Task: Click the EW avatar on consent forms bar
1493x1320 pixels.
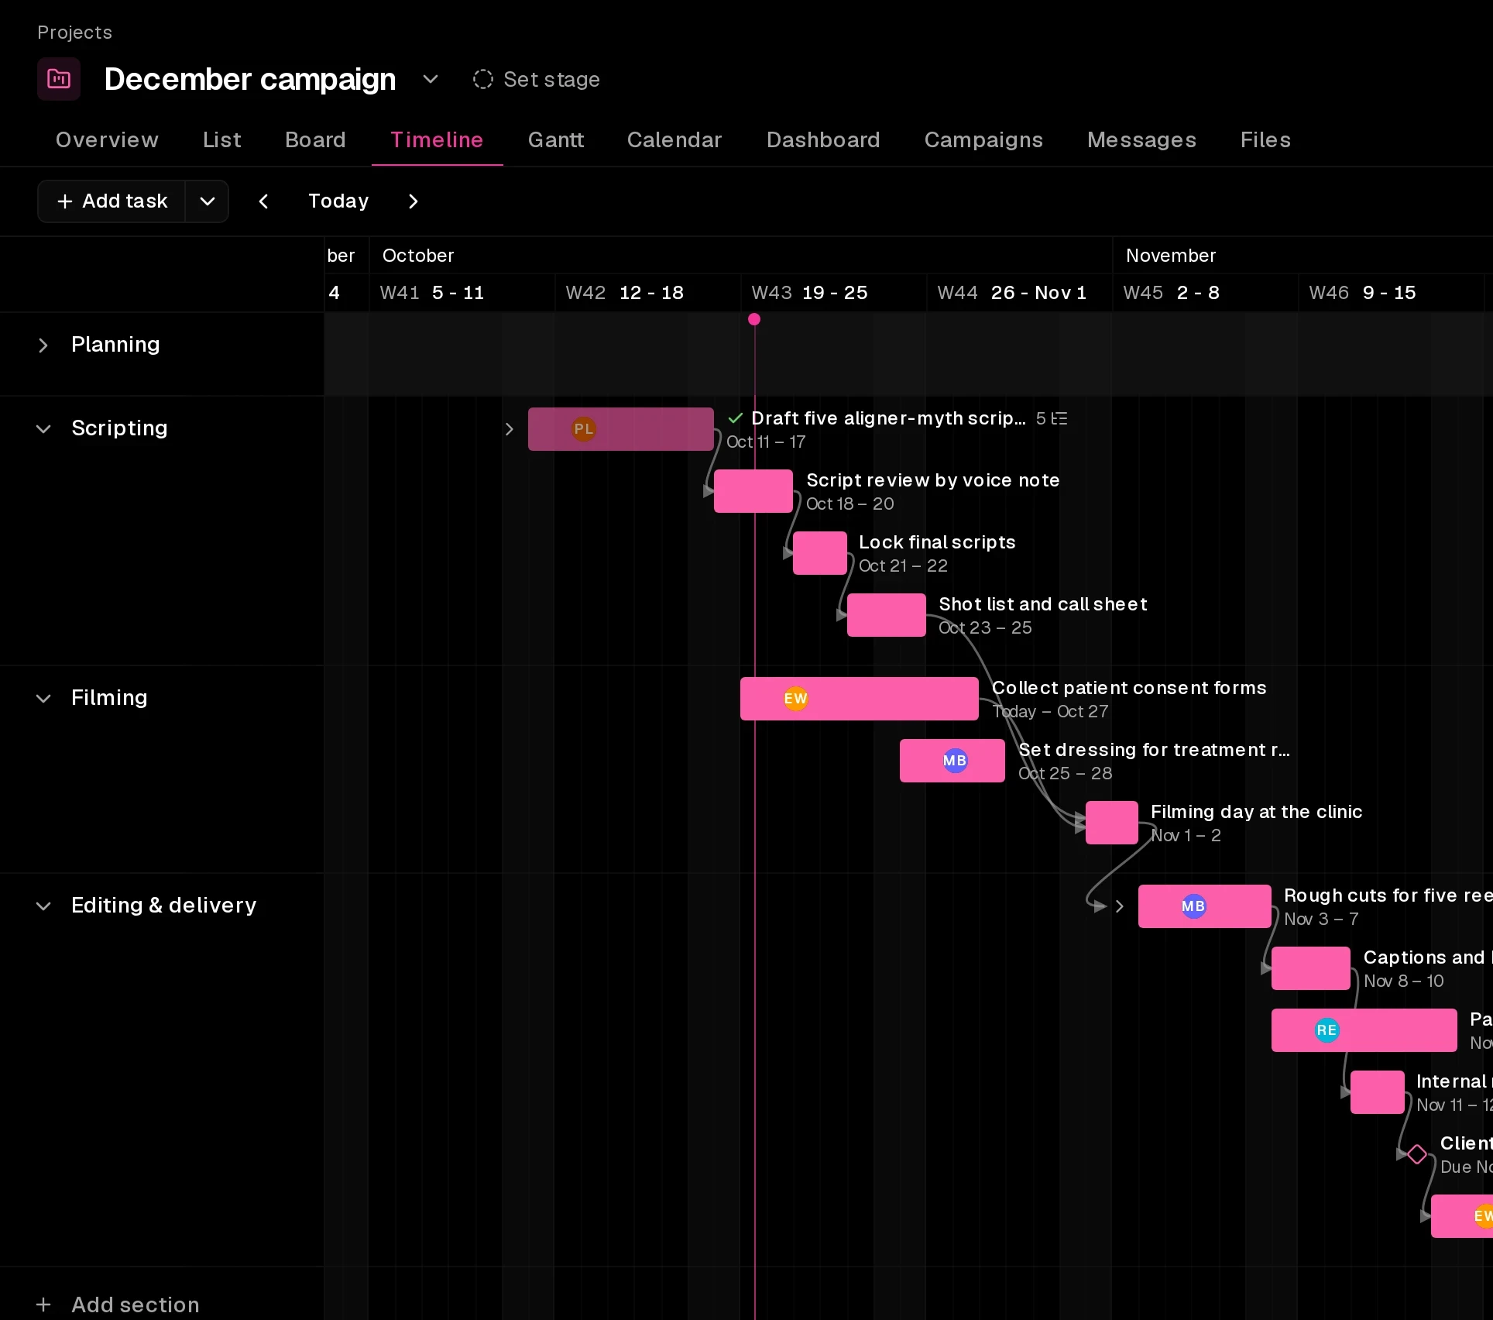Action: click(x=795, y=699)
